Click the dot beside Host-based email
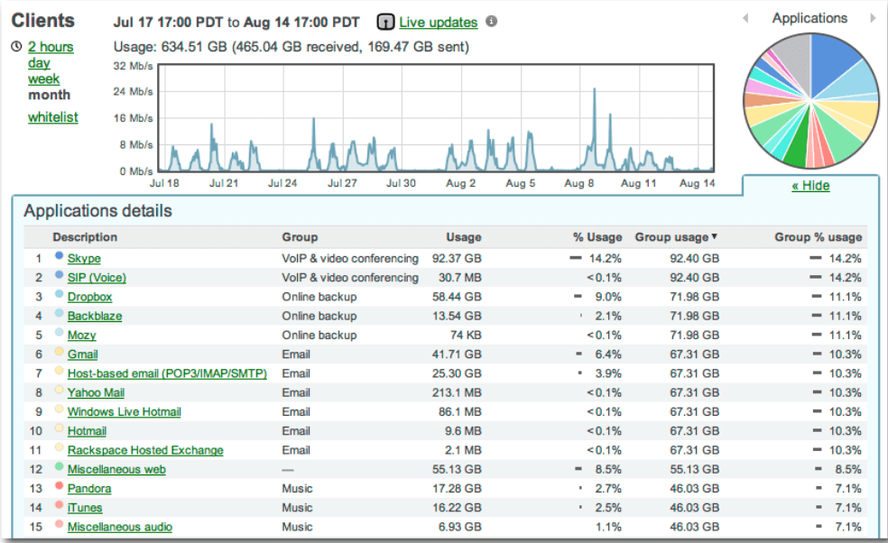888x543 pixels. (x=59, y=371)
